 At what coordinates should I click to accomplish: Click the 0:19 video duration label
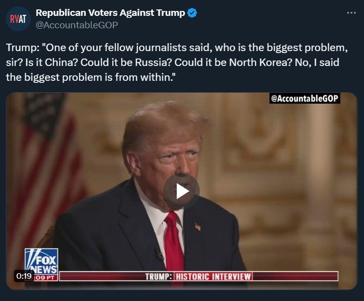[24, 276]
